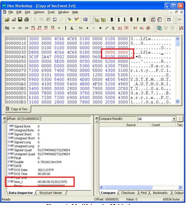
Task: Click the OR pipe operation icon
Action: pos(66,28)
